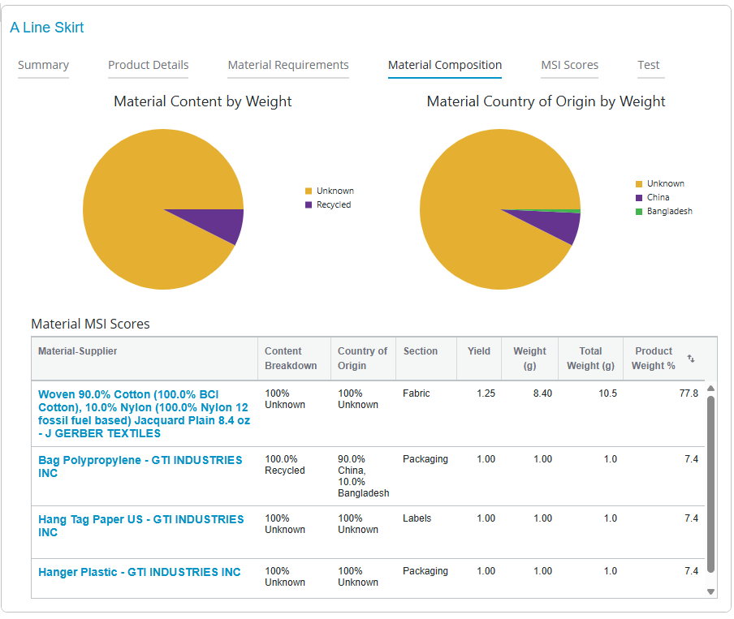Switch to the Test tab

(649, 65)
